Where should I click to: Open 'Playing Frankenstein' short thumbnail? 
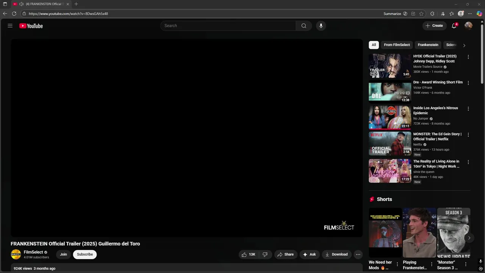pos(419,232)
